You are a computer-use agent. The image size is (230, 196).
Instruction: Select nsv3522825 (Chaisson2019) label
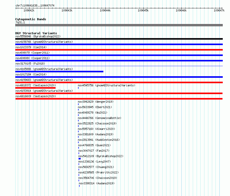pos(97,123)
